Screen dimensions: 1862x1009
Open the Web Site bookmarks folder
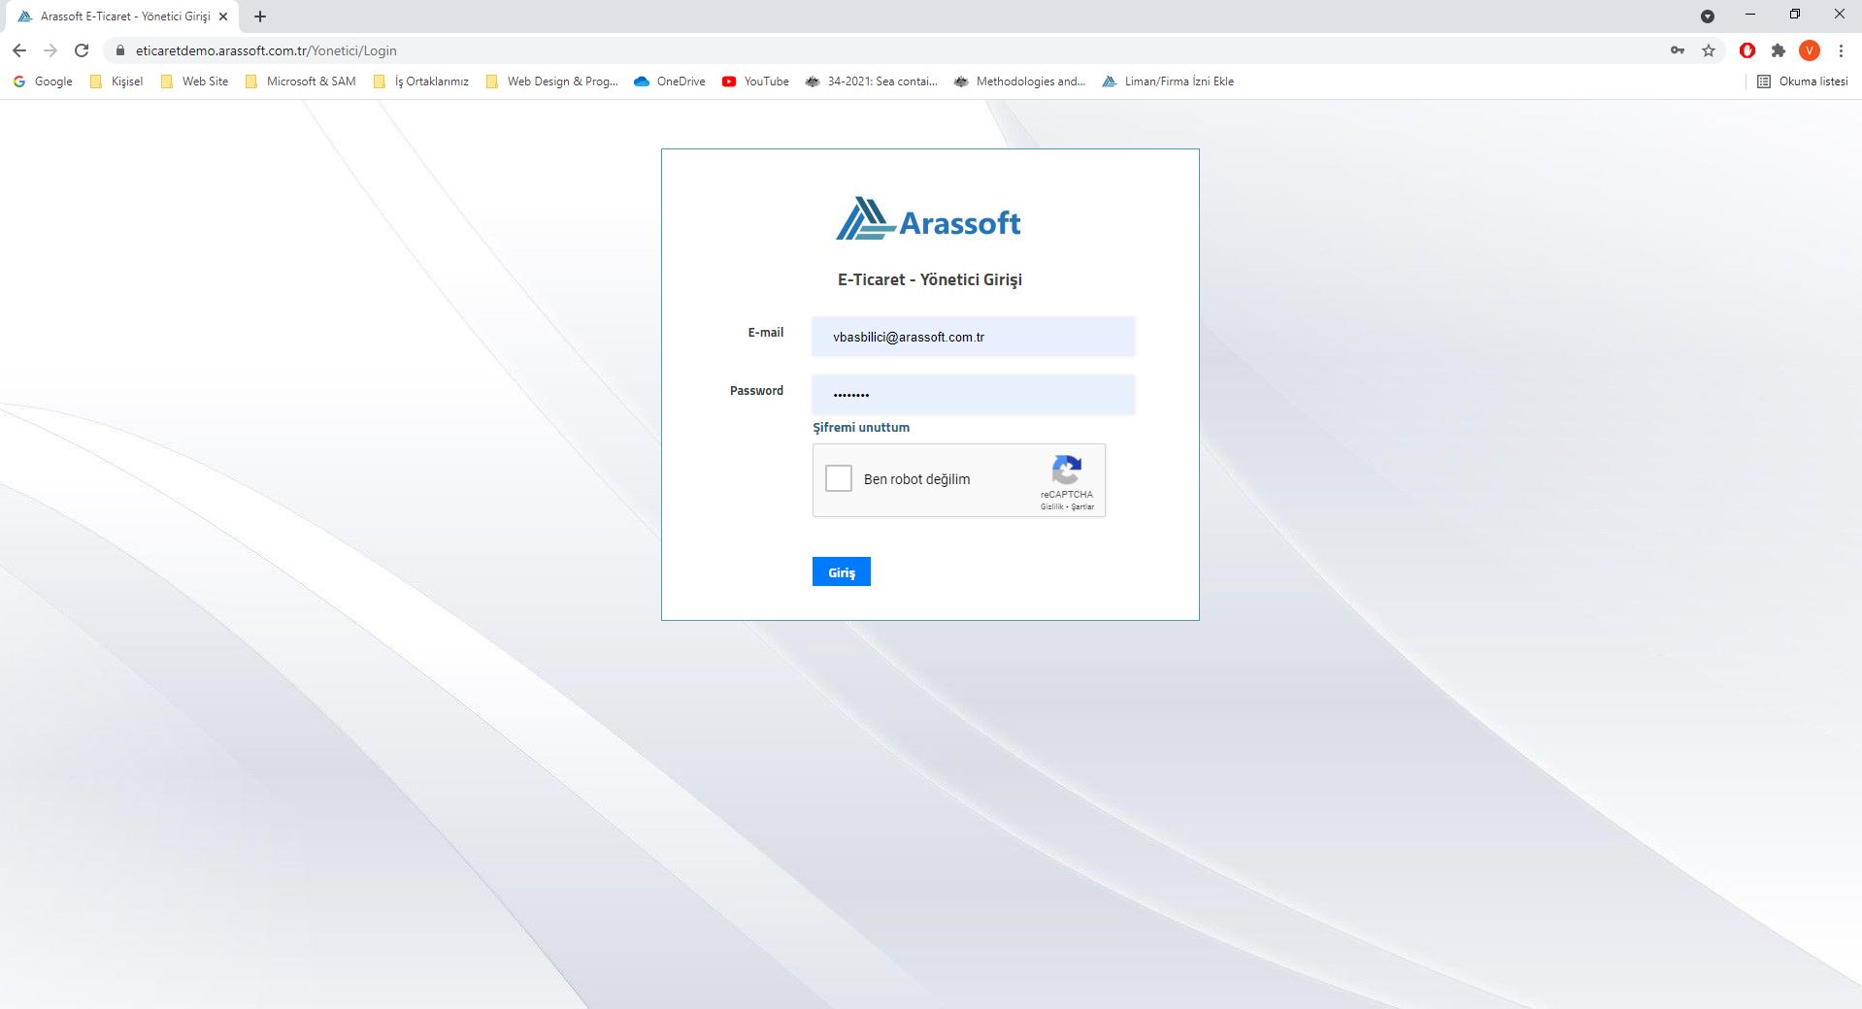click(x=194, y=81)
